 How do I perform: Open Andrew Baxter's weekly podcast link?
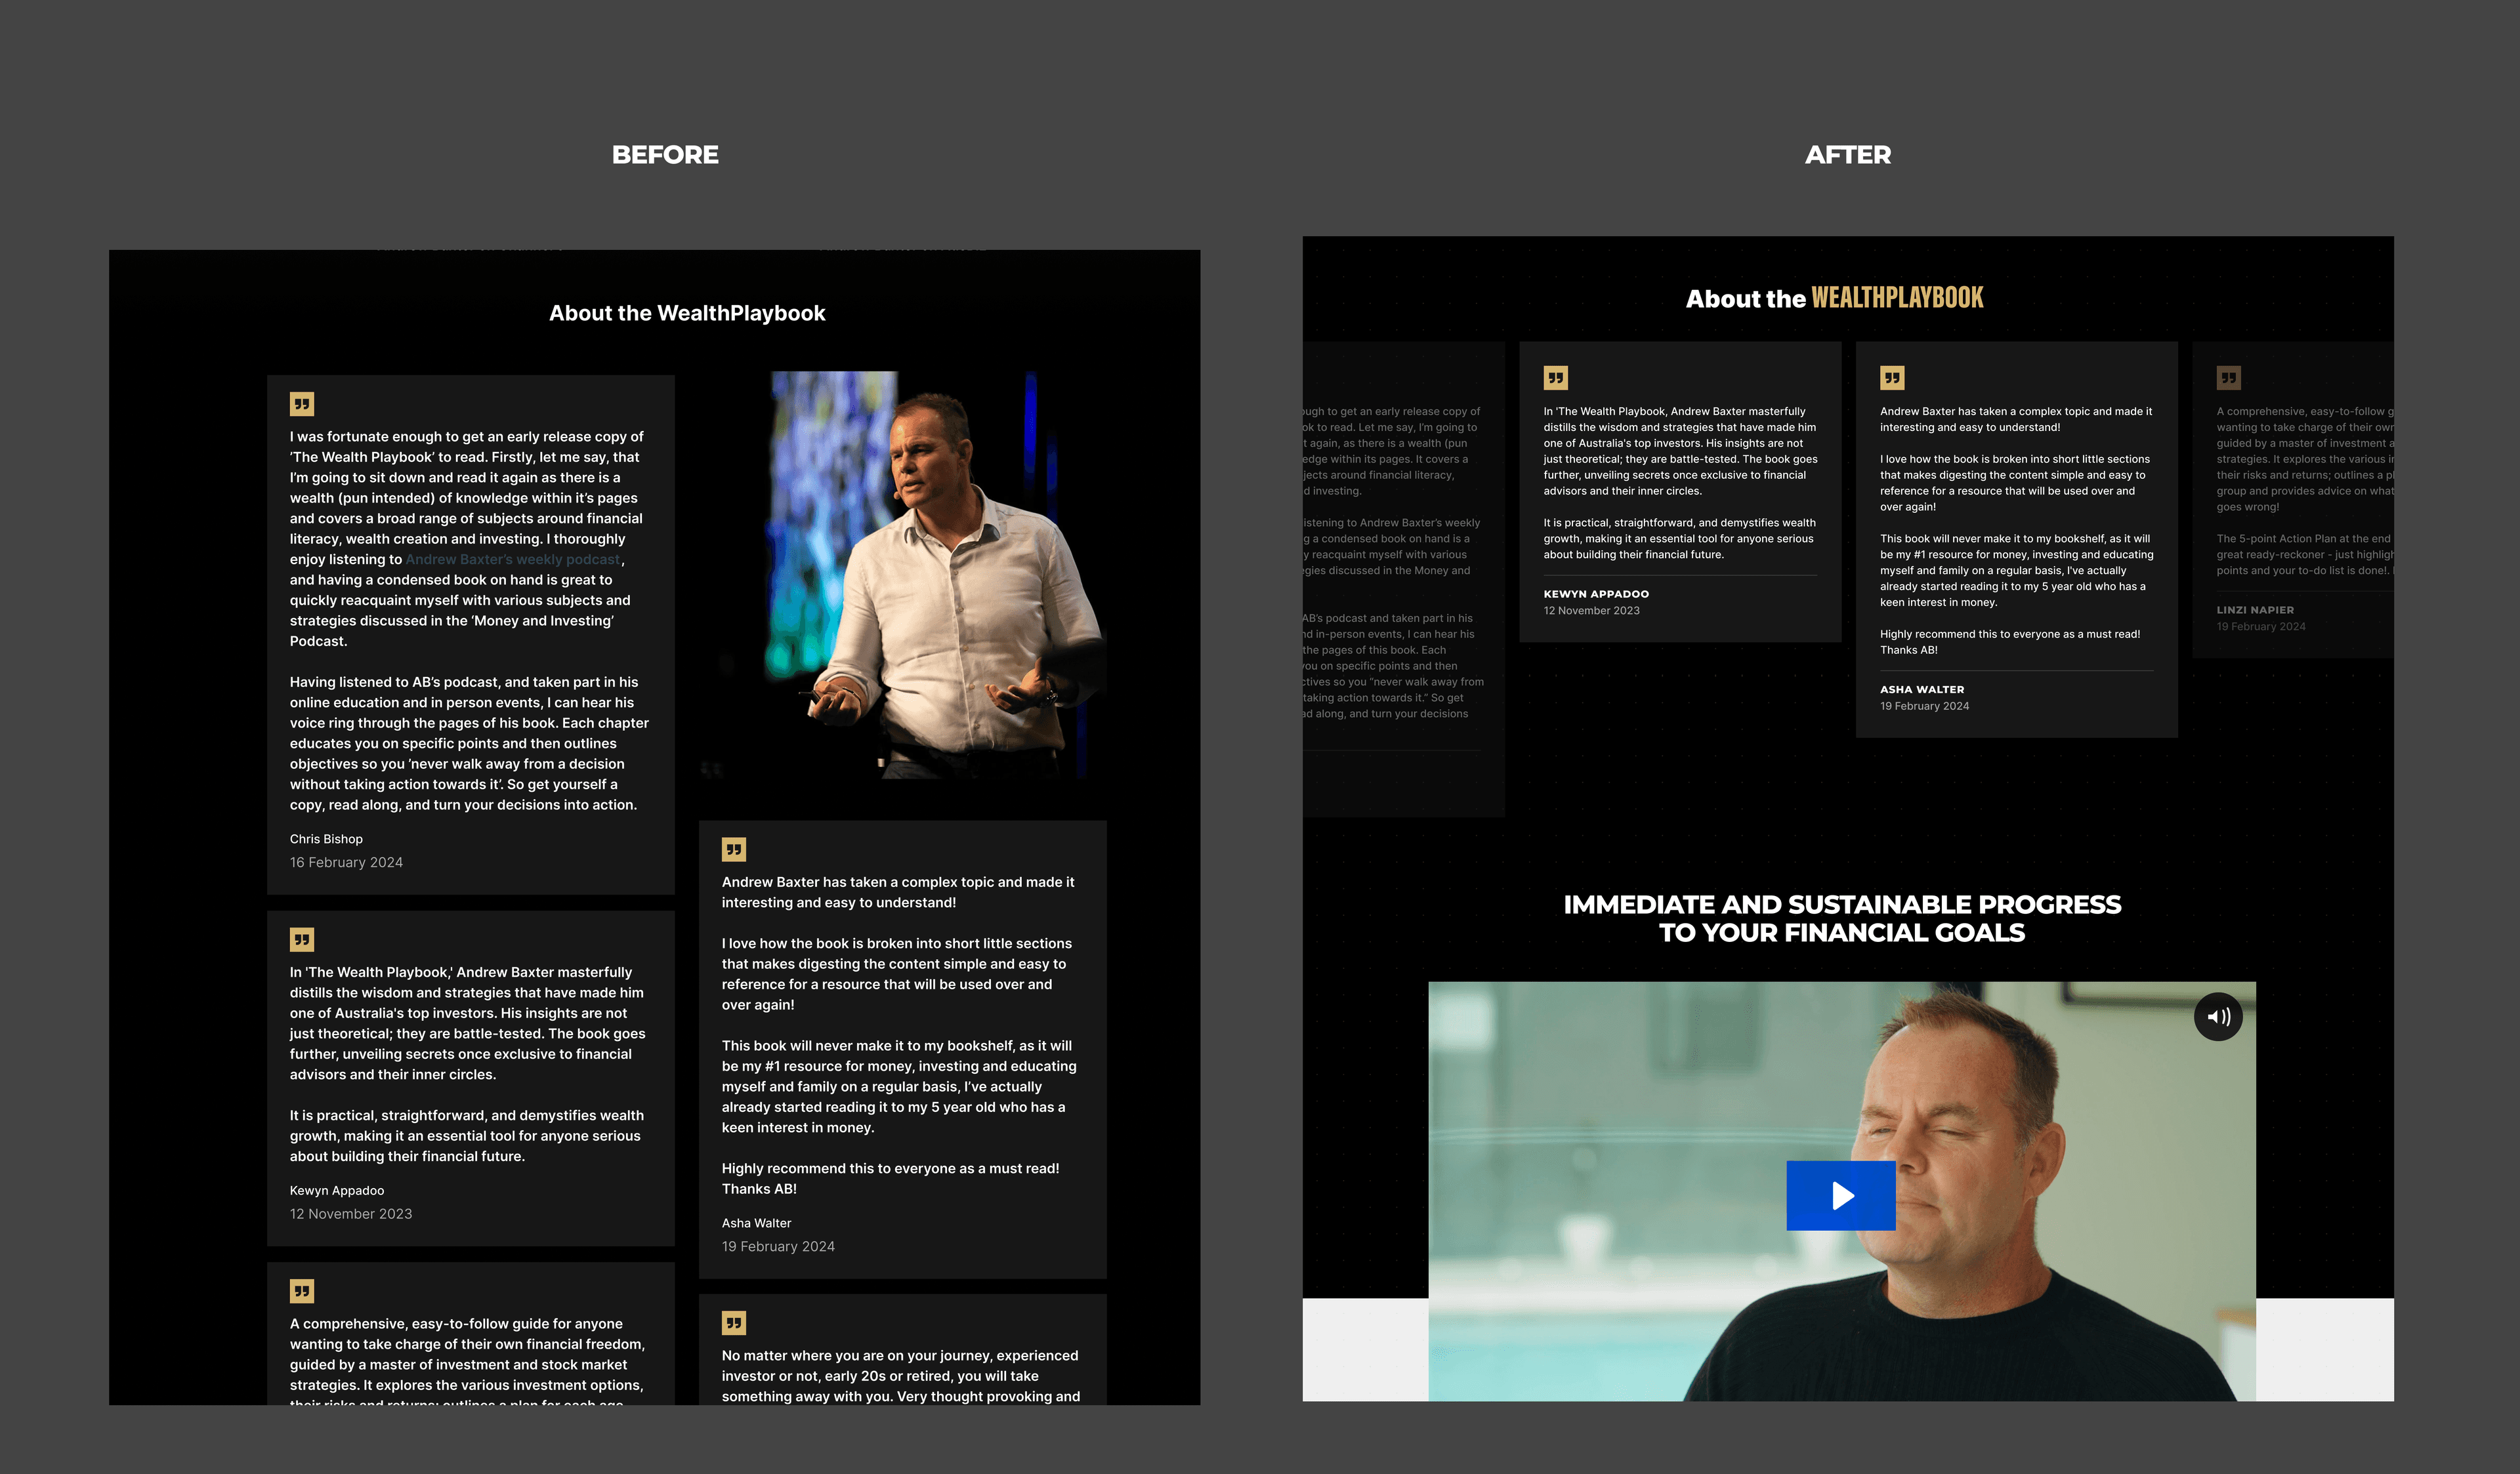512,560
